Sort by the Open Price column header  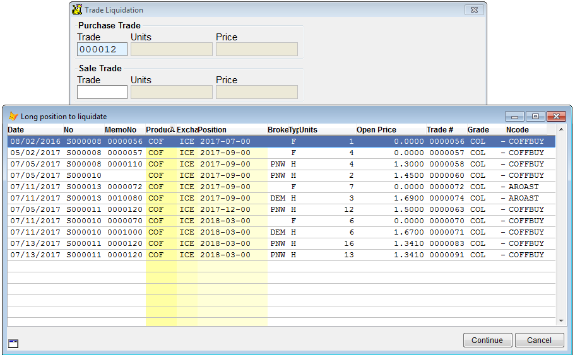pos(391,130)
